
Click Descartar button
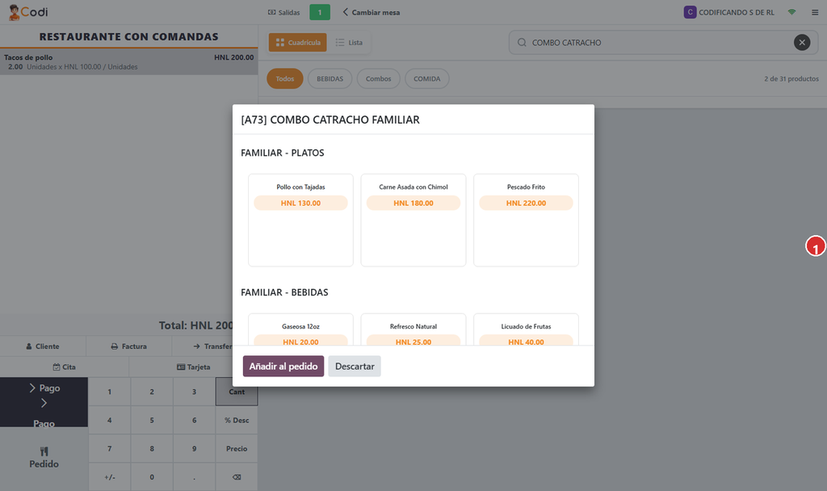click(x=355, y=366)
